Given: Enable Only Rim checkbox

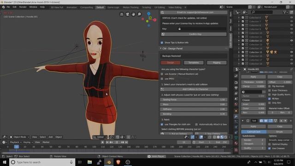Looking at the screenshot, I should (269, 103).
